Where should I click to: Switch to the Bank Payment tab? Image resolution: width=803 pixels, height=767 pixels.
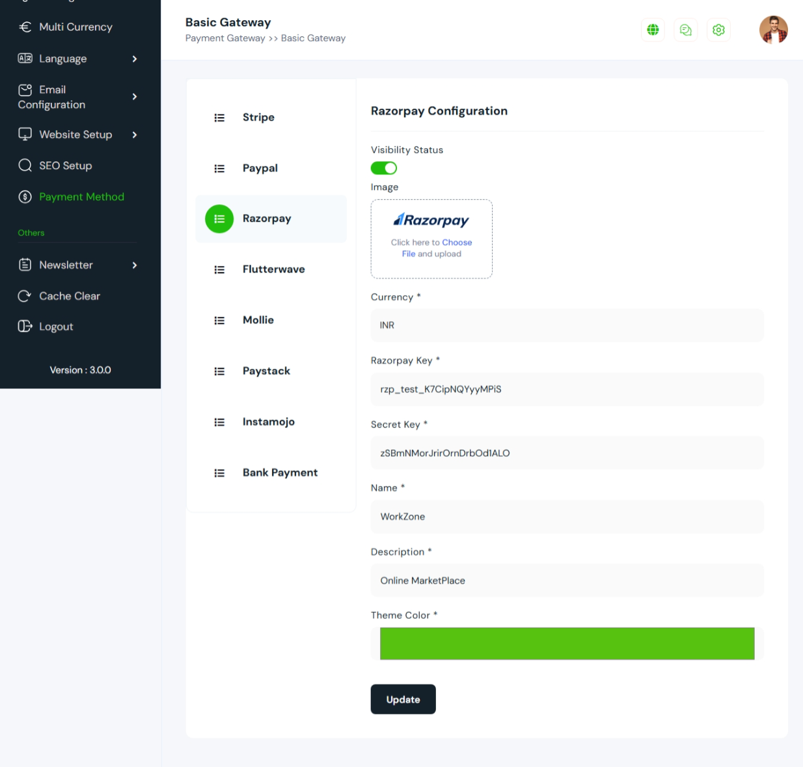point(271,472)
